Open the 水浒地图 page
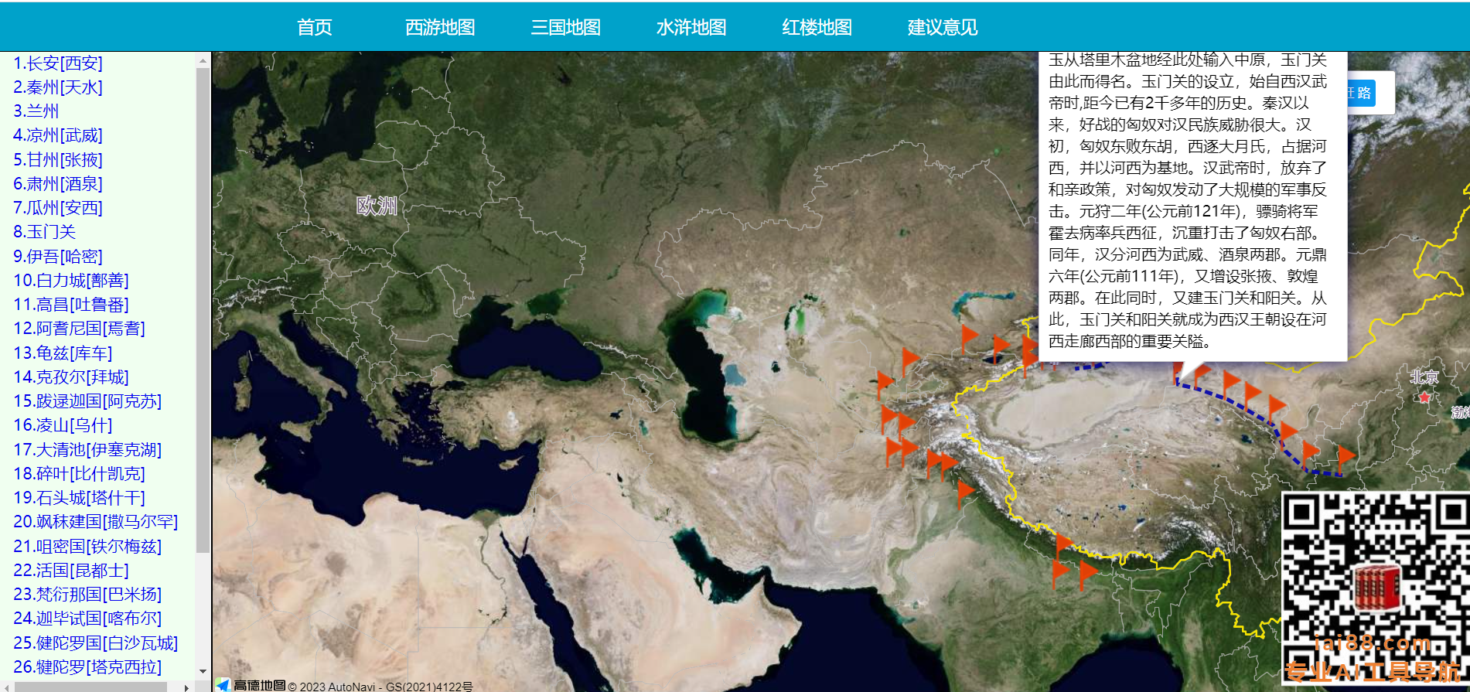The height and width of the screenshot is (692, 1470). click(691, 28)
